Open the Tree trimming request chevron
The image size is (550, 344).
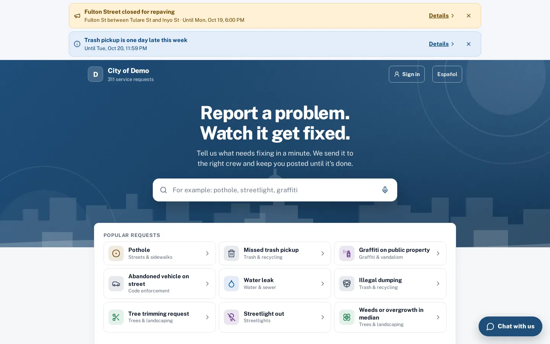(x=207, y=317)
